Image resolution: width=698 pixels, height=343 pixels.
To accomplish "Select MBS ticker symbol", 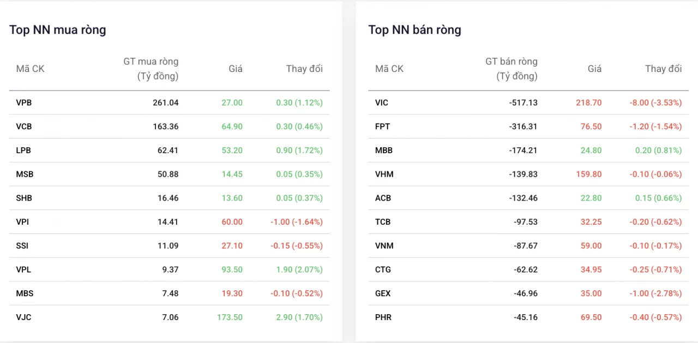I will pyautogui.click(x=25, y=293).
